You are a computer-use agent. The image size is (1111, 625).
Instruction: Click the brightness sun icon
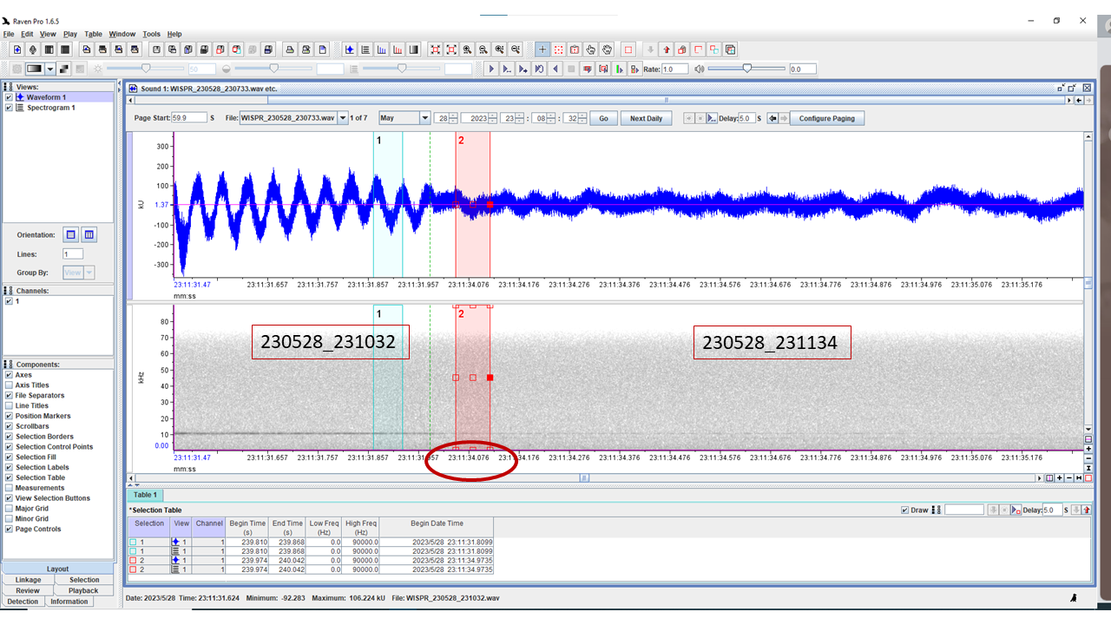98,69
